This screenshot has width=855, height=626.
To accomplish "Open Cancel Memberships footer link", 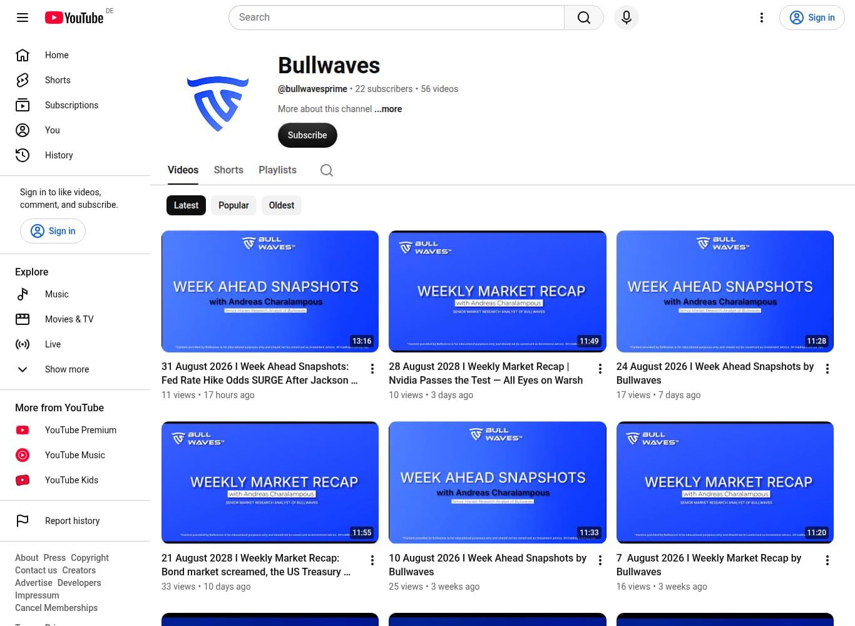I will (56, 608).
